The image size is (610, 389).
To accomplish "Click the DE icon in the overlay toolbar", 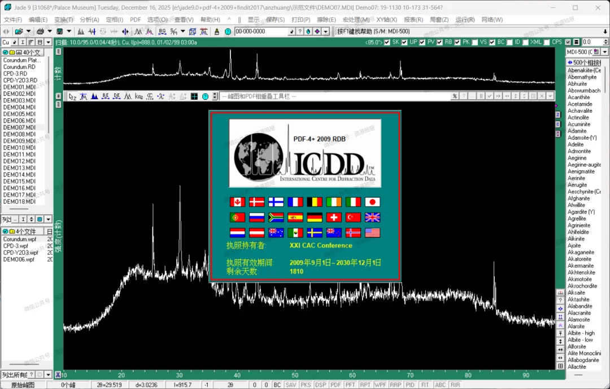I will pyautogui.click(x=116, y=96).
